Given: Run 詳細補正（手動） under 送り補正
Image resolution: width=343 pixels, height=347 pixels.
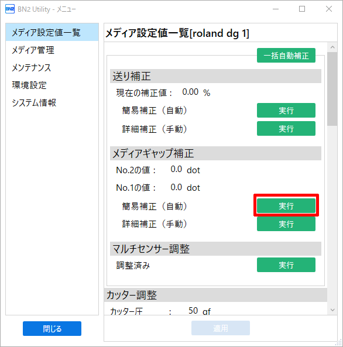Looking at the screenshot, I should pyautogui.click(x=286, y=128).
